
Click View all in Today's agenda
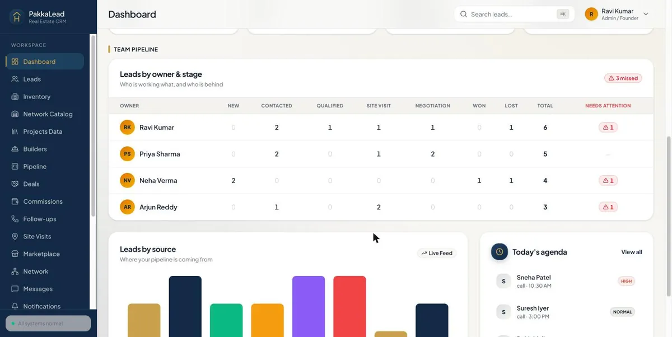632,252
